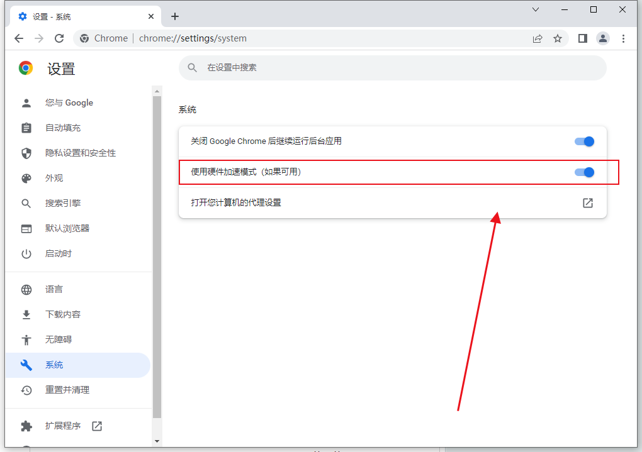Click the palette icon for 外观
The width and height of the screenshot is (642, 452).
coord(26,179)
